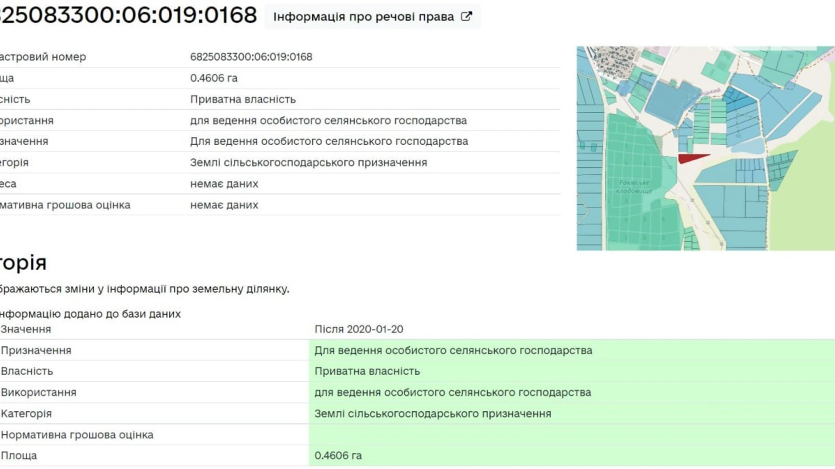The height and width of the screenshot is (469, 835).
Task: Click Землі сільськогосподарського призначення in the top table
Action: [x=308, y=162]
